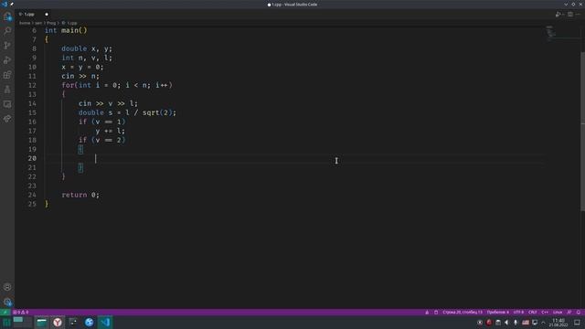Expand the hidden system tray icons arrow
Image resolution: width=585 pixels, height=329 pixels.
tap(543, 323)
